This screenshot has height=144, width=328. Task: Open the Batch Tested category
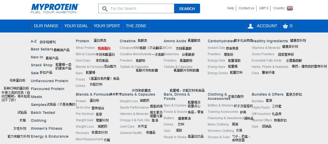[43, 113]
